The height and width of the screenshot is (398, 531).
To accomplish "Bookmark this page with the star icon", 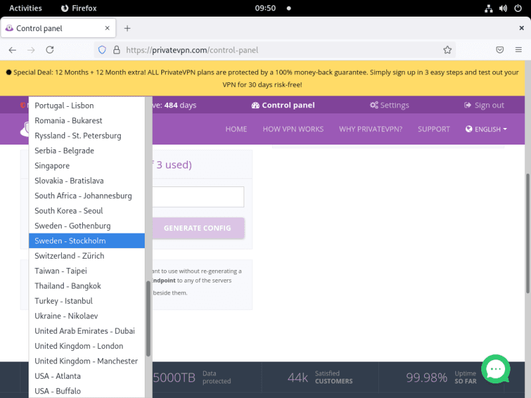I will 447,50.
